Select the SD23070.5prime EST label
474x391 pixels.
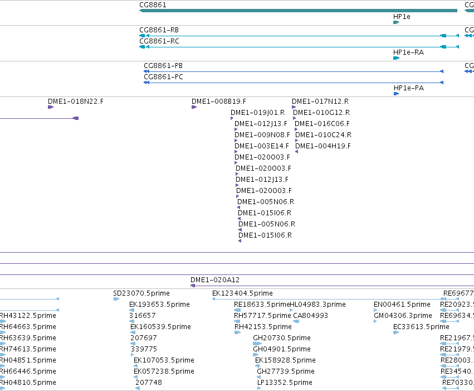tap(141, 293)
